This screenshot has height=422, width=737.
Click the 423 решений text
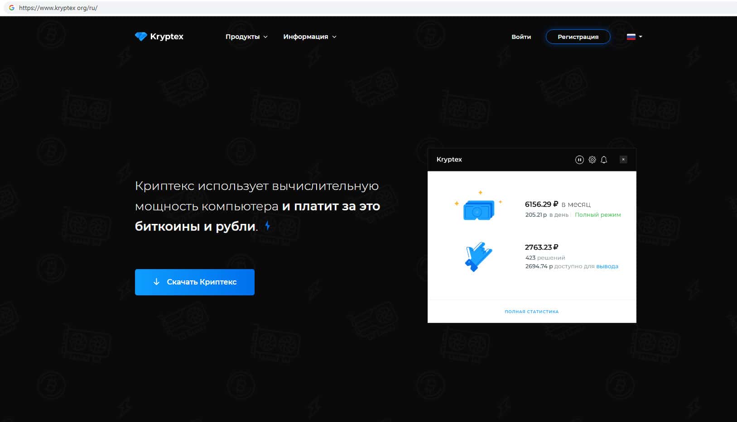pos(545,258)
